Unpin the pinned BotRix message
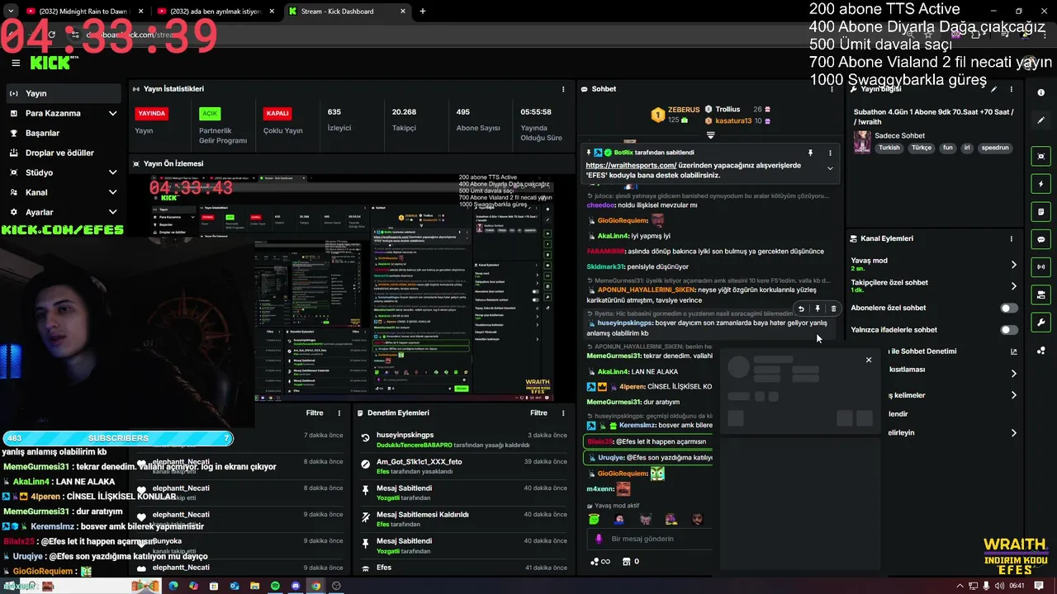 pos(810,153)
